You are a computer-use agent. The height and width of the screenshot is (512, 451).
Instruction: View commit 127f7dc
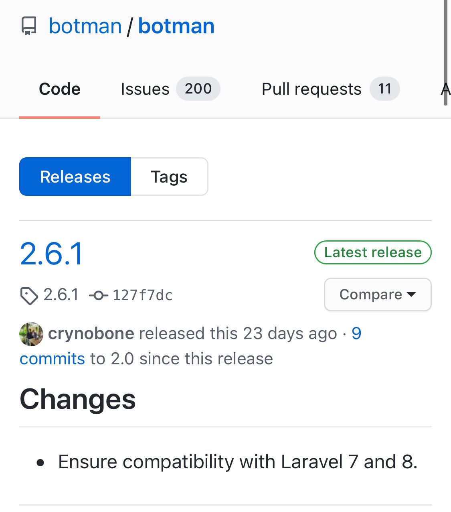pos(143,295)
